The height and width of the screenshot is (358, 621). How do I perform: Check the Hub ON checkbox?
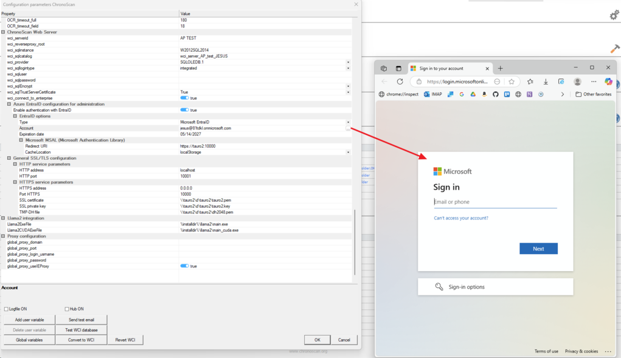tap(67, 309)
